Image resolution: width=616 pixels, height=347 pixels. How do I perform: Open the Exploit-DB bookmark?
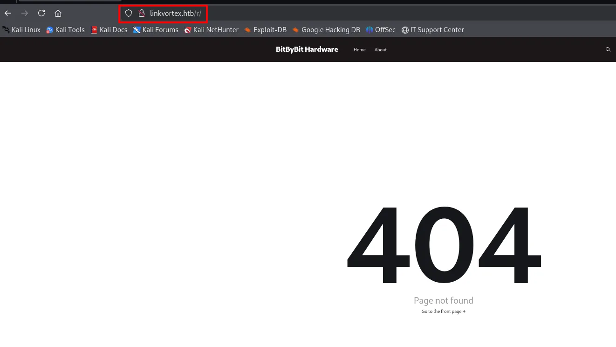[x=266, y=30]
